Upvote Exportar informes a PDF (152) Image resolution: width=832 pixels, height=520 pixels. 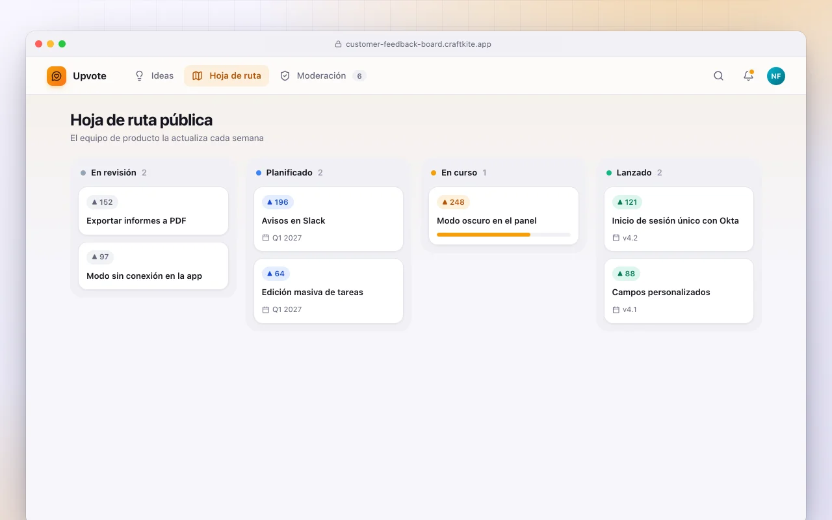click(x=102, y=202)
